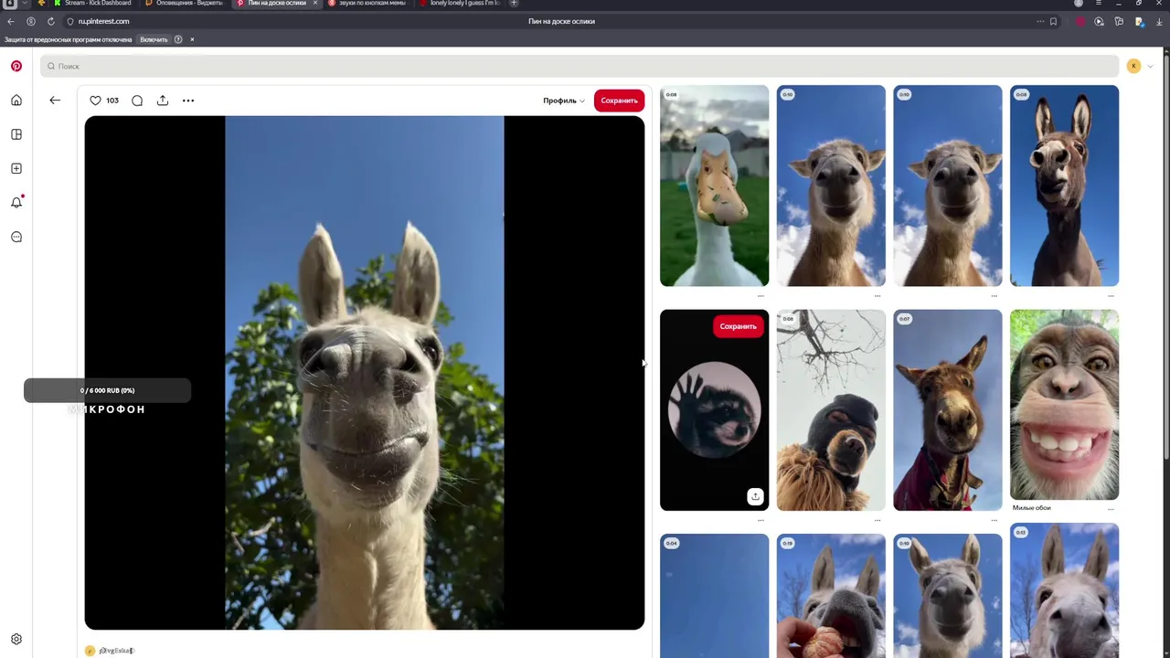
Task: Open the Pinterest logo home link
Action: click(x=16, y=66)
